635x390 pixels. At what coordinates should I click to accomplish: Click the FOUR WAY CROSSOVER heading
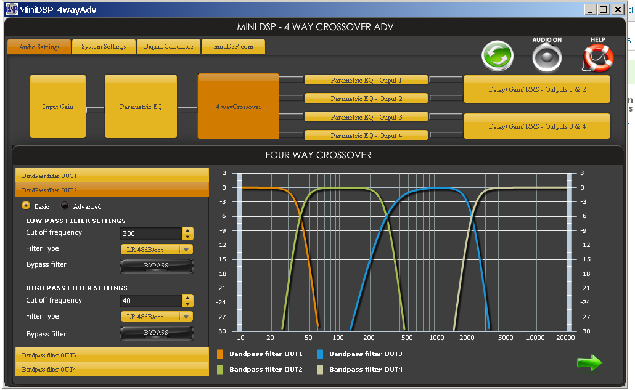click(x=318, y=155)
